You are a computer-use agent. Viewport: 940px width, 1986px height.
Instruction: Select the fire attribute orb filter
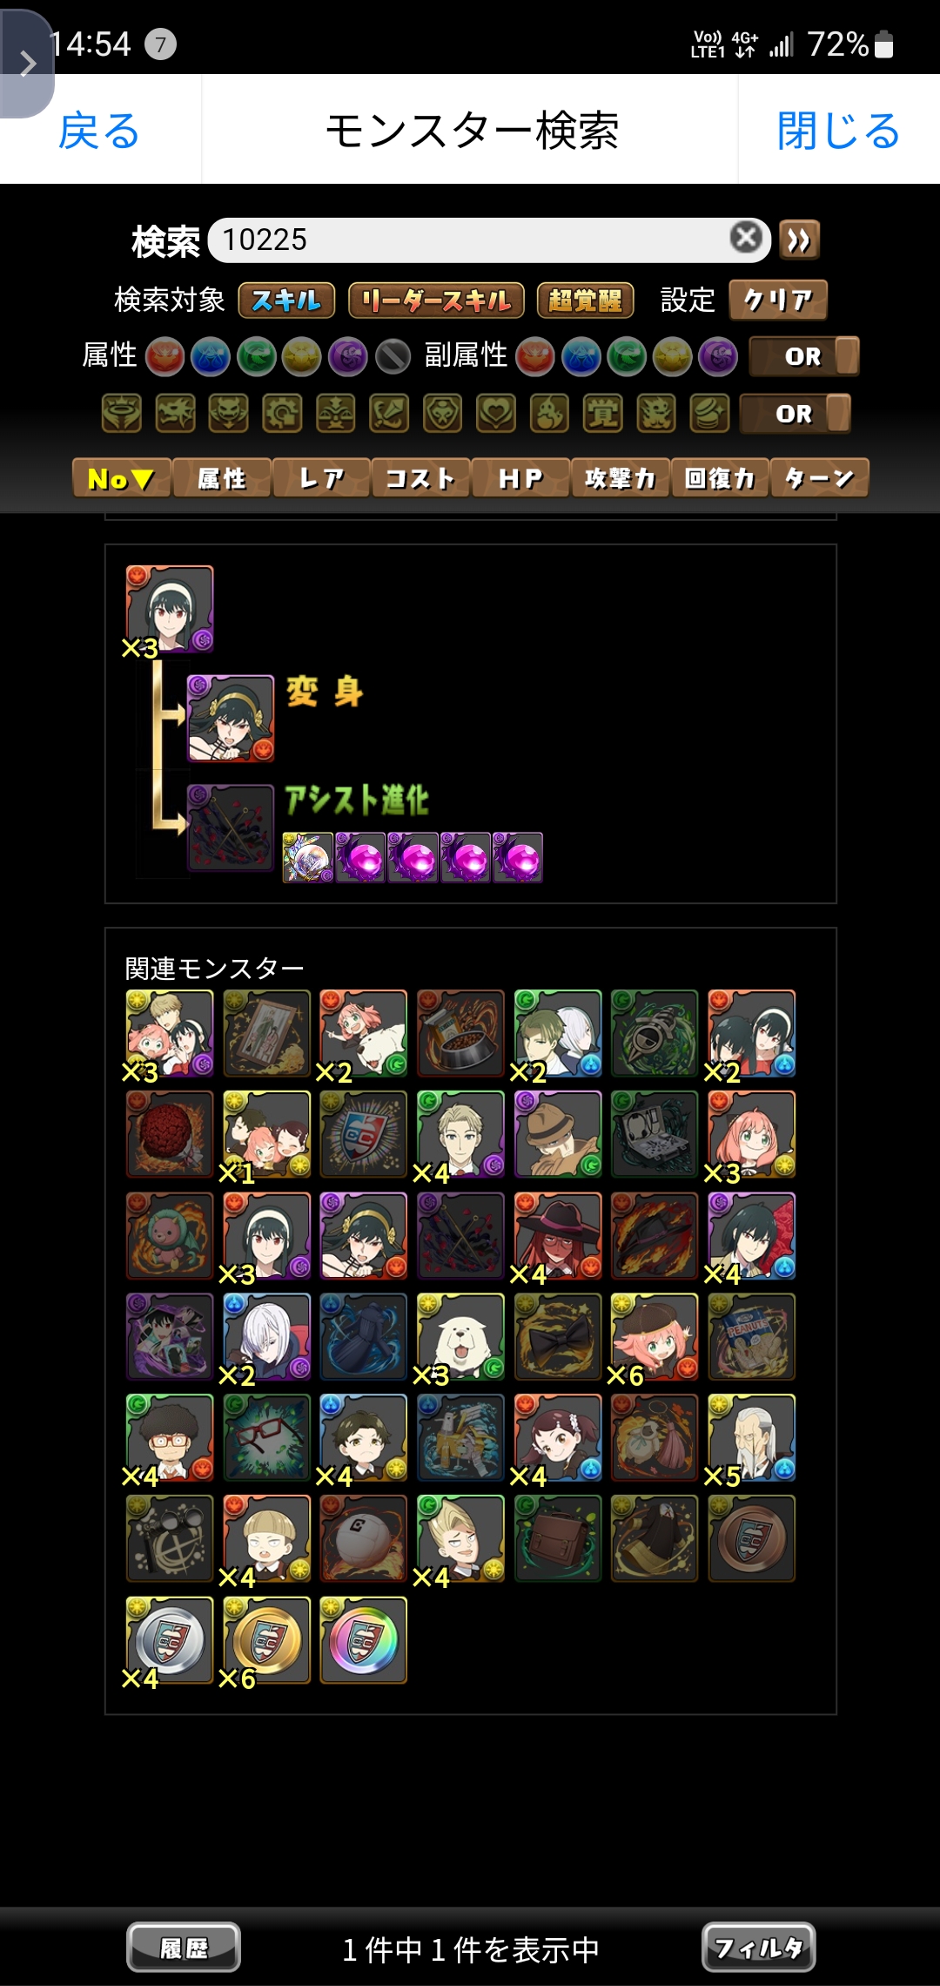[165, 357]
